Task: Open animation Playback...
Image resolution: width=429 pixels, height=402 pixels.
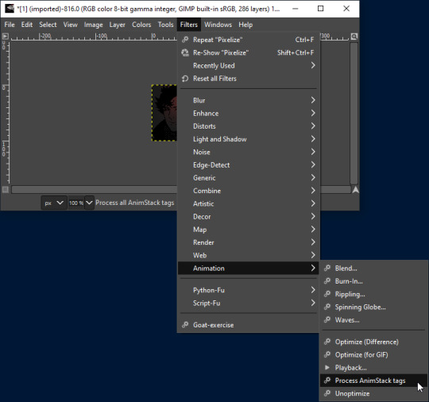Action: 373,368
